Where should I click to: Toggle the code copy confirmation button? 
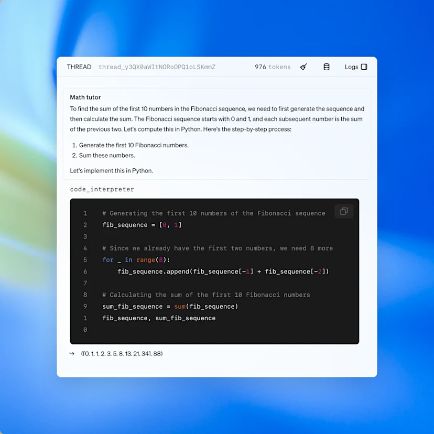point(344,211)
